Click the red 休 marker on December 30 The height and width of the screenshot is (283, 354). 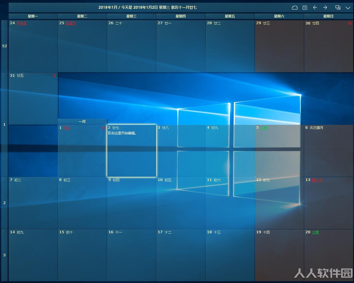point(350,23)
